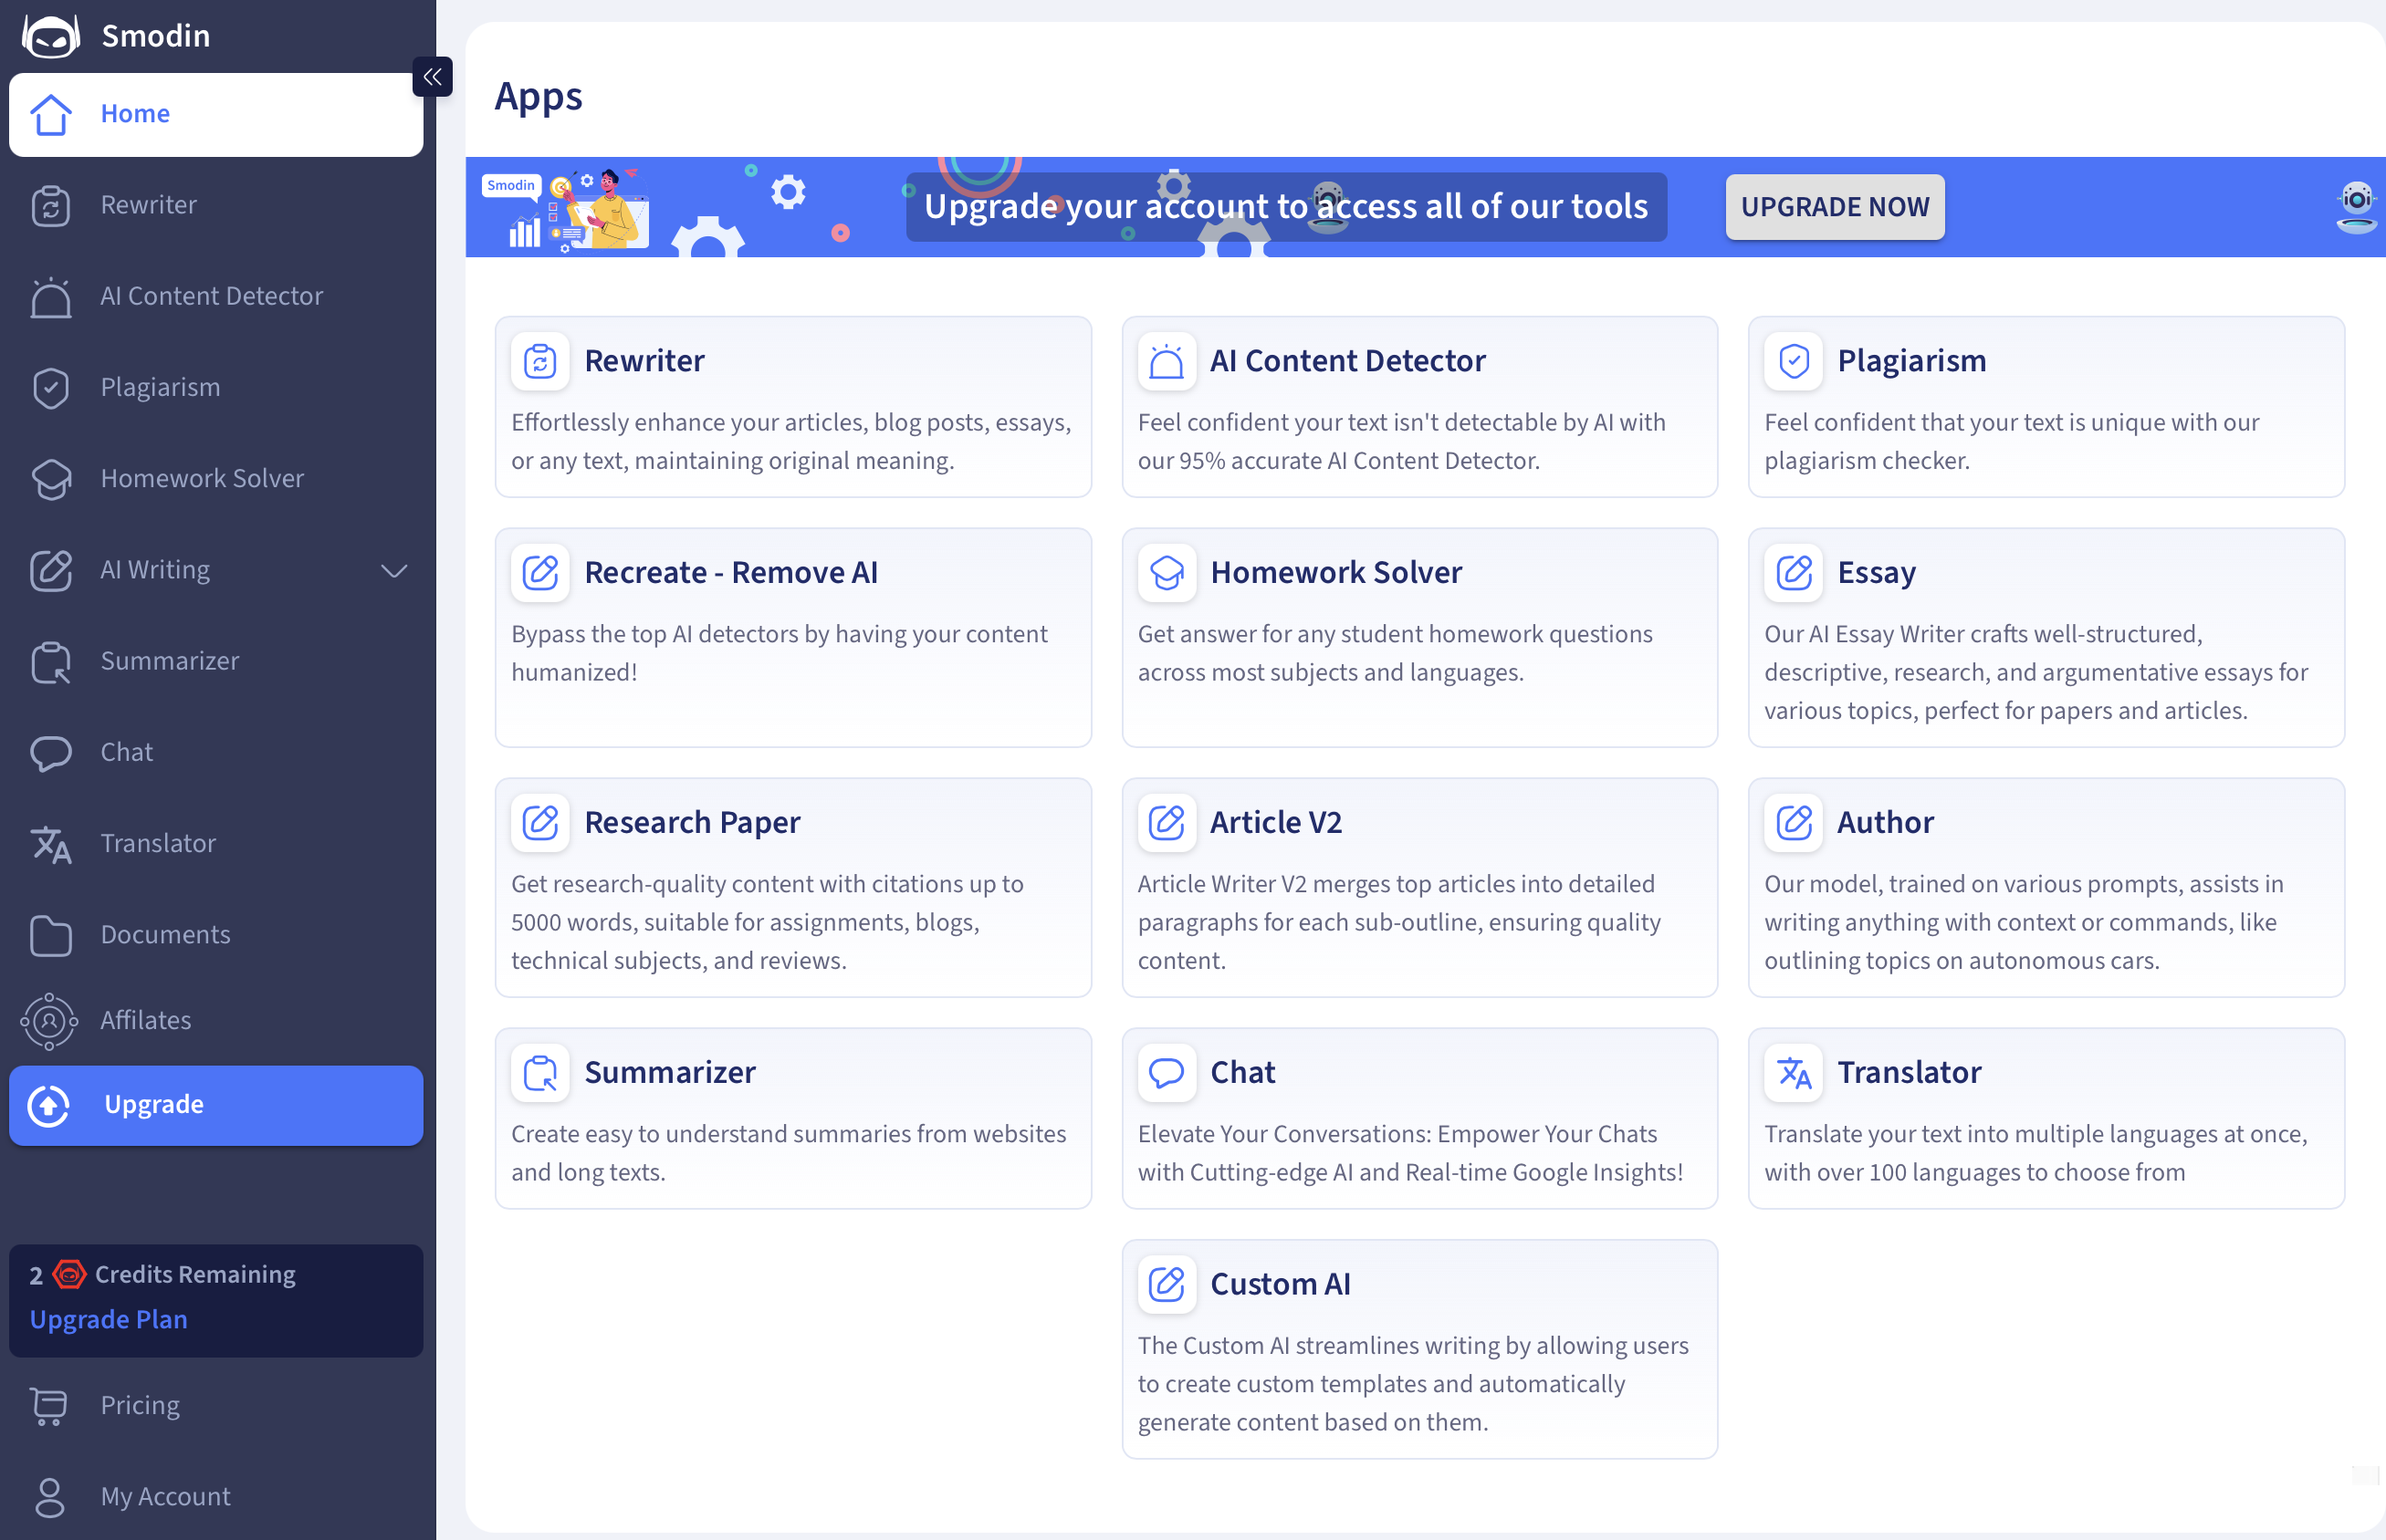This screenshot has width=2386, height=1540.
Task: Go to Documents in sidebar
Action: 165,935
